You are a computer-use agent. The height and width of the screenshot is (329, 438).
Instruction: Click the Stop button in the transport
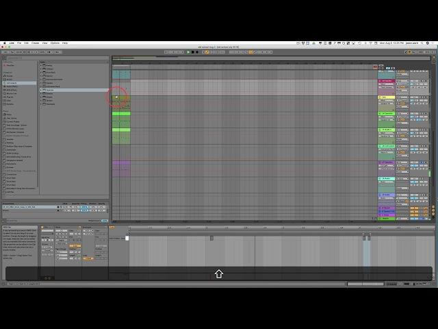(x=193, y=52)
